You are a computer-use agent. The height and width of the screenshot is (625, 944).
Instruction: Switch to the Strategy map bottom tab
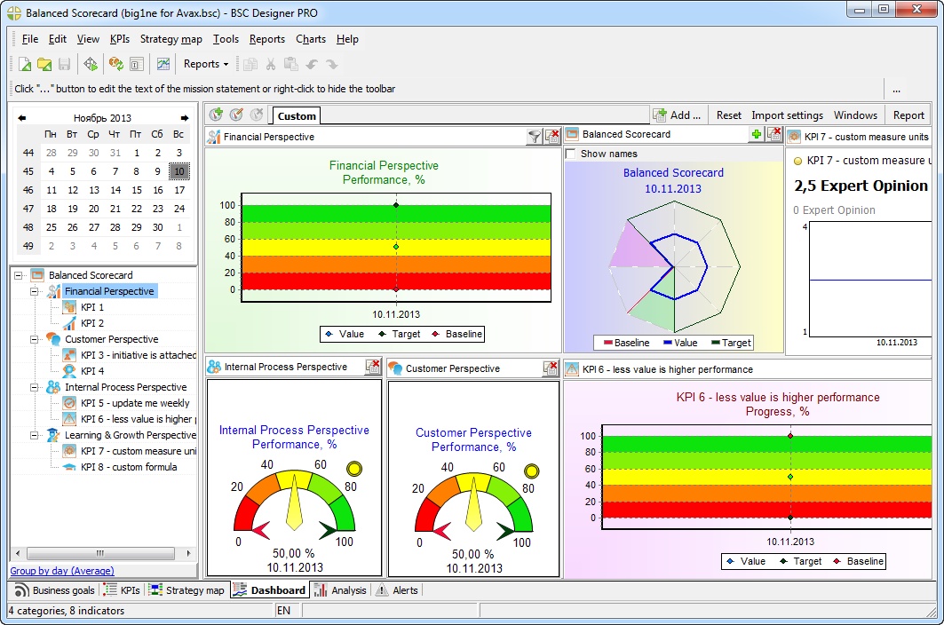[187, 590]
